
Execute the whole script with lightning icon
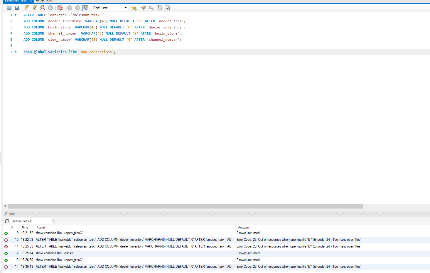[27, 8]
